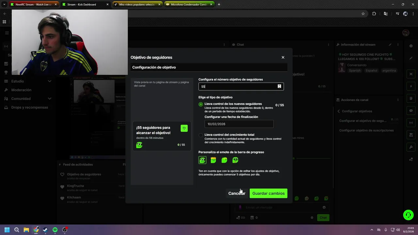
Task: Open Steam from the taskbar
Action: click(x=45, y=230)
